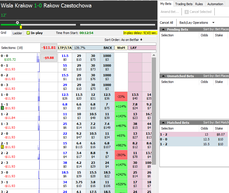
Task: Click the green 3 badge on selection 1 - 1
Action: click(x=2, y=108)
